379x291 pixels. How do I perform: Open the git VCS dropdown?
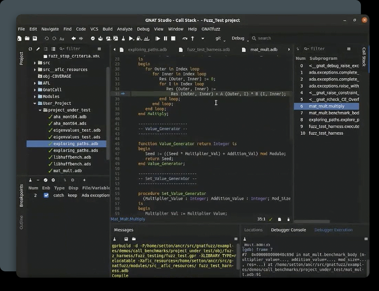tap(220, 38)
